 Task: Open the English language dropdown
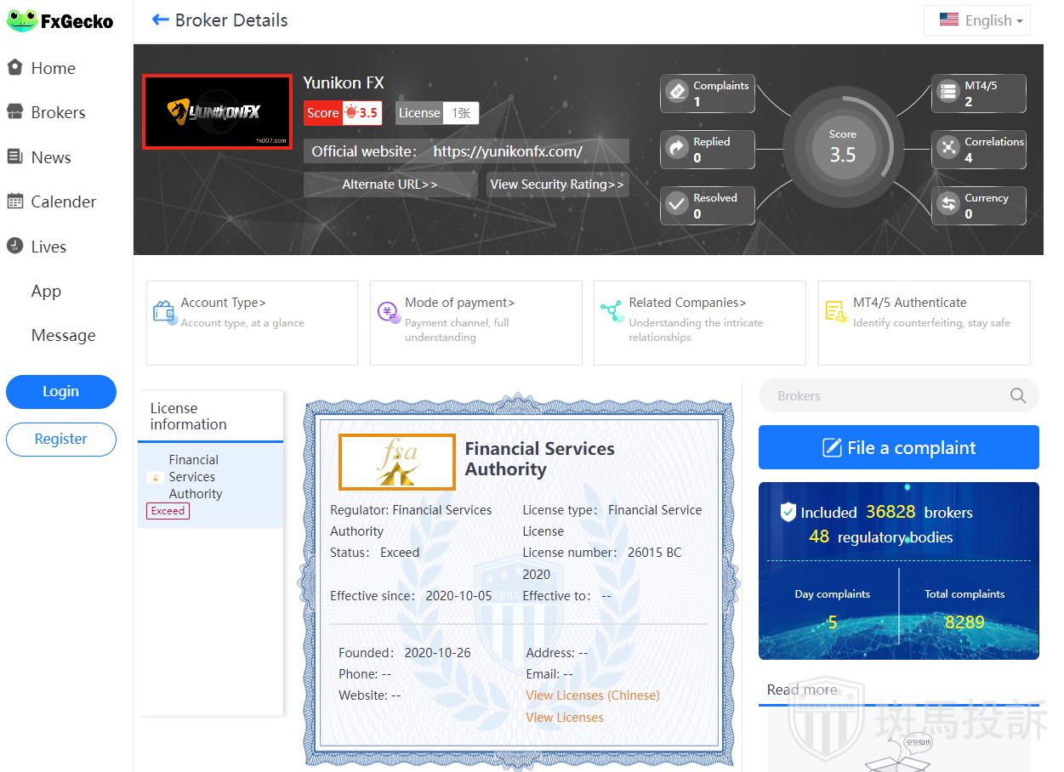pyautogui.click(x=976, y=20)
